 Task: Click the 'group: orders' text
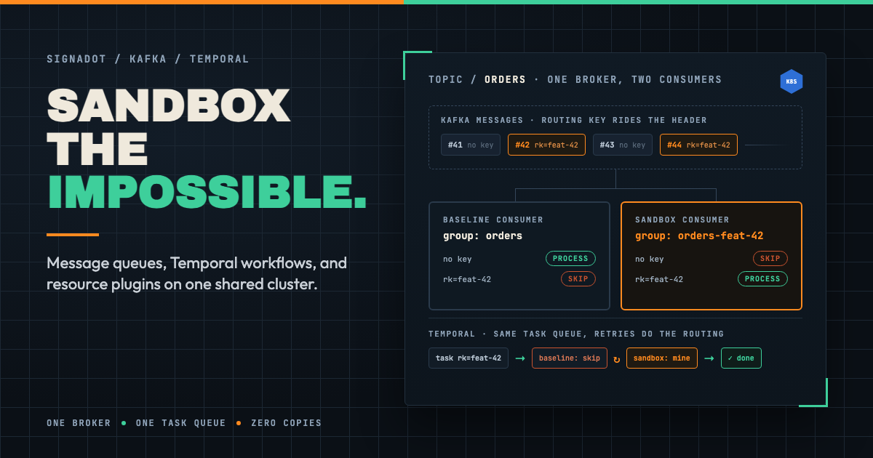482,236
